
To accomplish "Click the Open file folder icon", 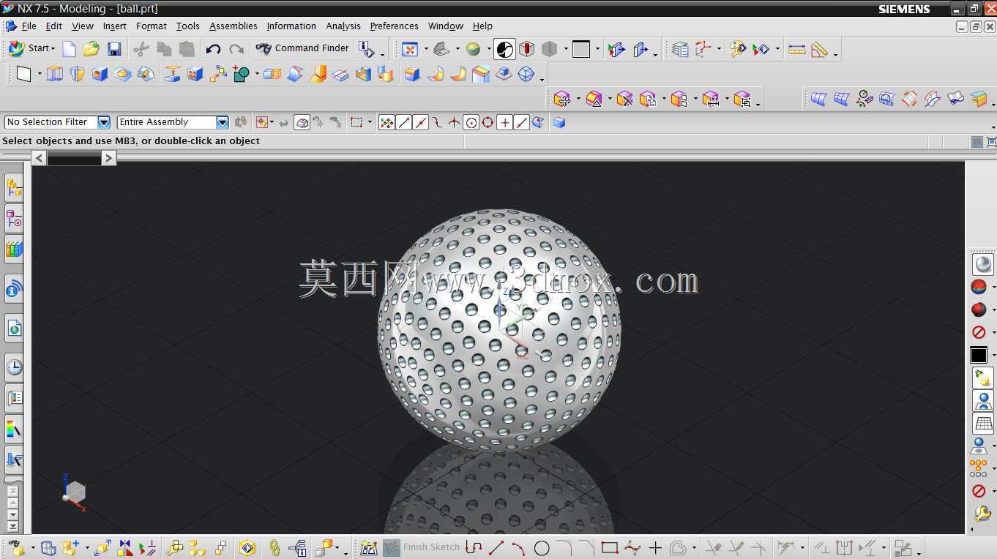I will 91,49.
